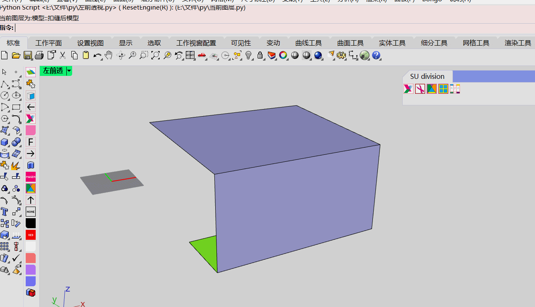Click the RED button in left sidebar

[x=30, y=235]
